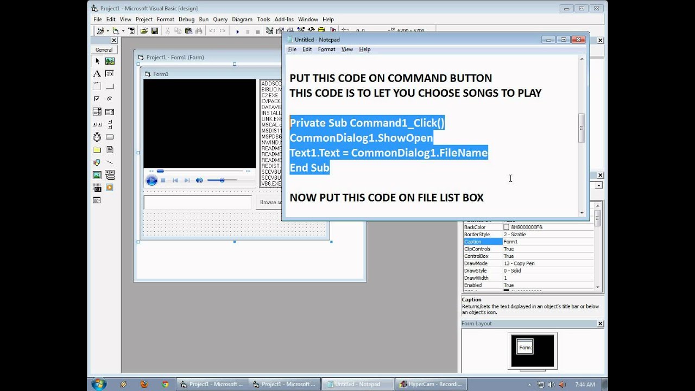Select the Data control in the toolbox

110,175
